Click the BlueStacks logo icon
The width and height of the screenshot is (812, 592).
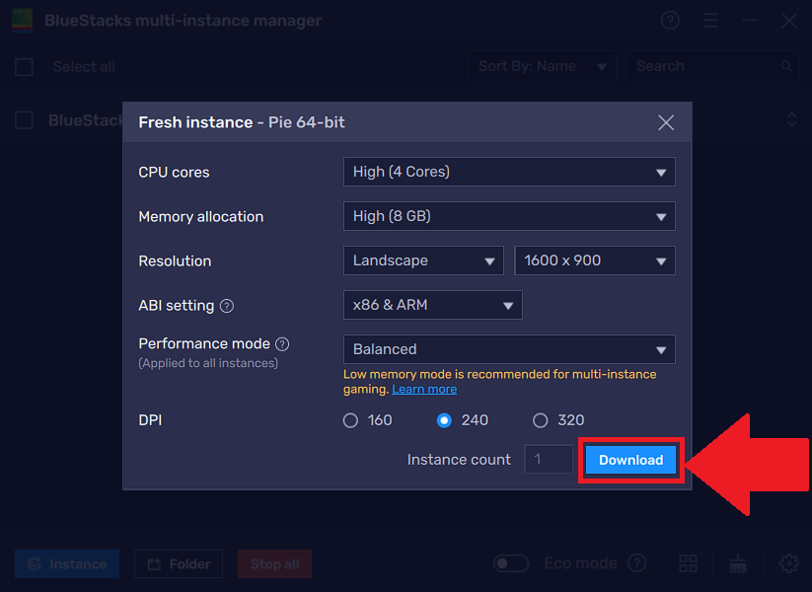pos(23,21)
